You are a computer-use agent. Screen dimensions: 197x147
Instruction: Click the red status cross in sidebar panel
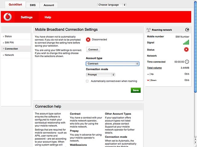[x=186, y=50]
